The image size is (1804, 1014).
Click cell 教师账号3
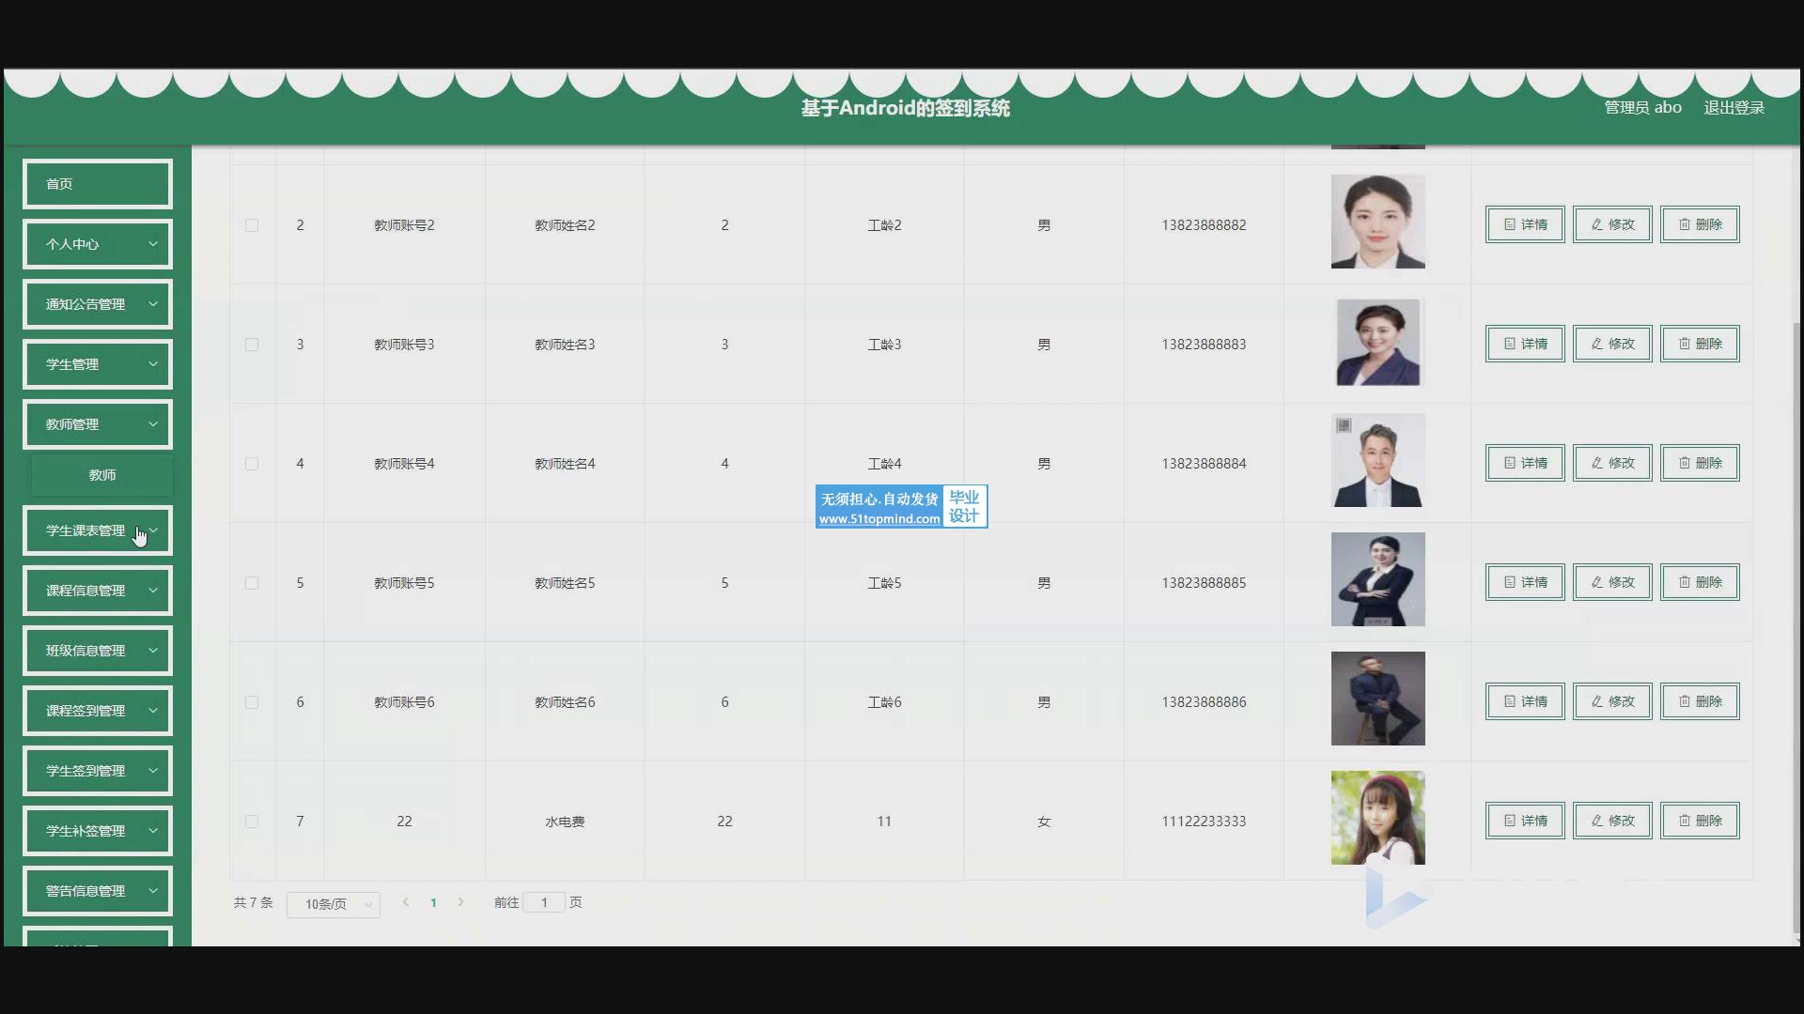tap(404, 345)
